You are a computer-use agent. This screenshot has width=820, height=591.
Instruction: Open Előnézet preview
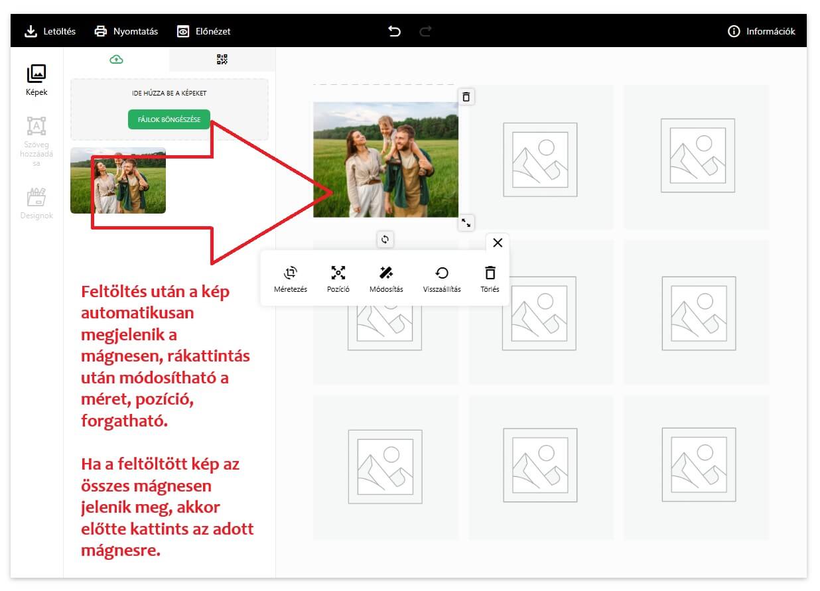click(204, 31)
